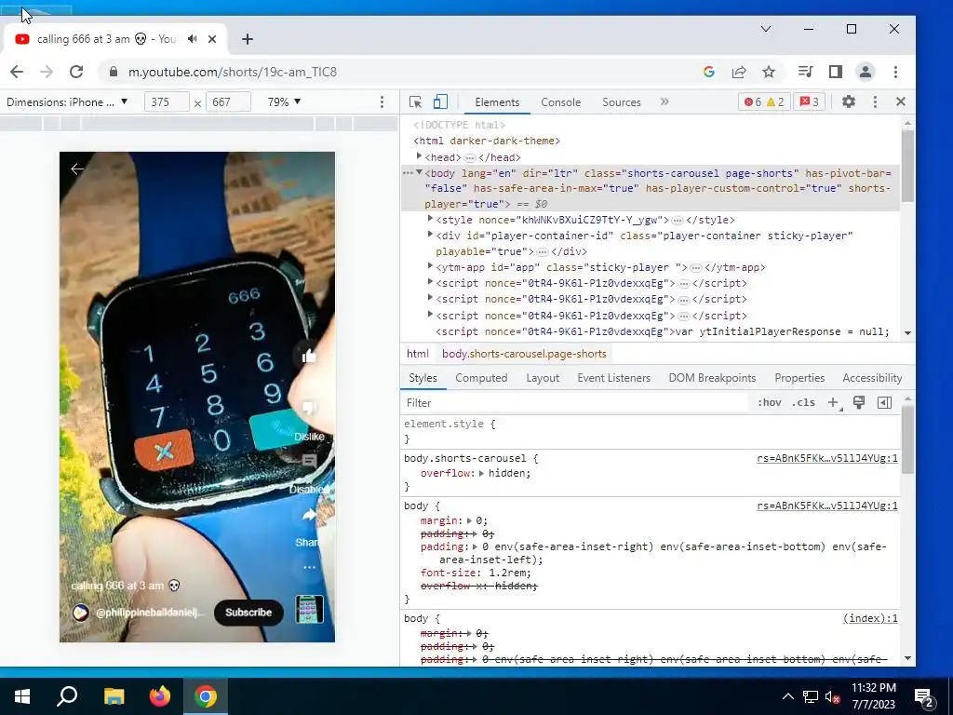The image size is (953, 715).
Task: Open the Shorts comments icon
Action: (309, 461)
